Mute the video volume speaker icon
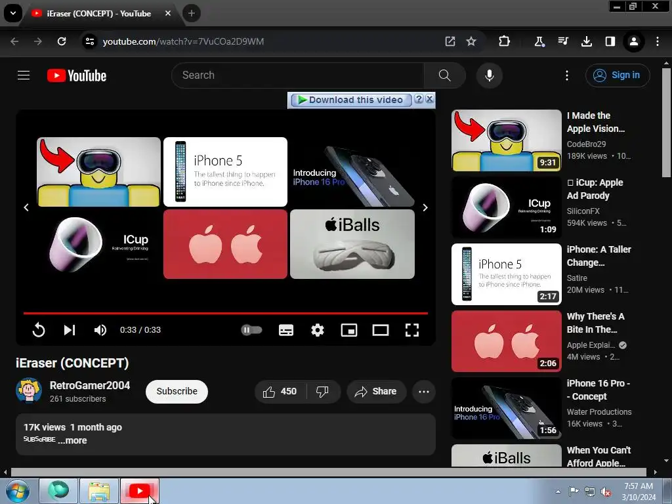Image resolution: width=672 pixels, height=504 pixels. point(100,330)
